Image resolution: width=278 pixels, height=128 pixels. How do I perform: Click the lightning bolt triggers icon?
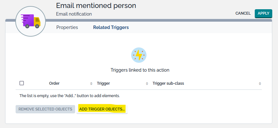tap(139, 55)
